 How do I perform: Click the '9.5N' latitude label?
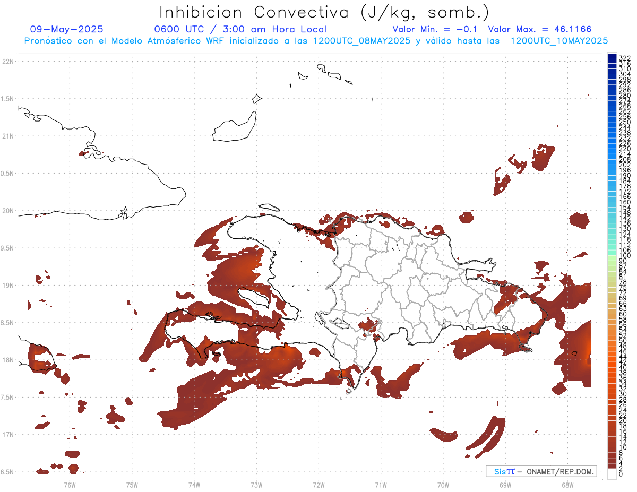[x=7, y=248]
